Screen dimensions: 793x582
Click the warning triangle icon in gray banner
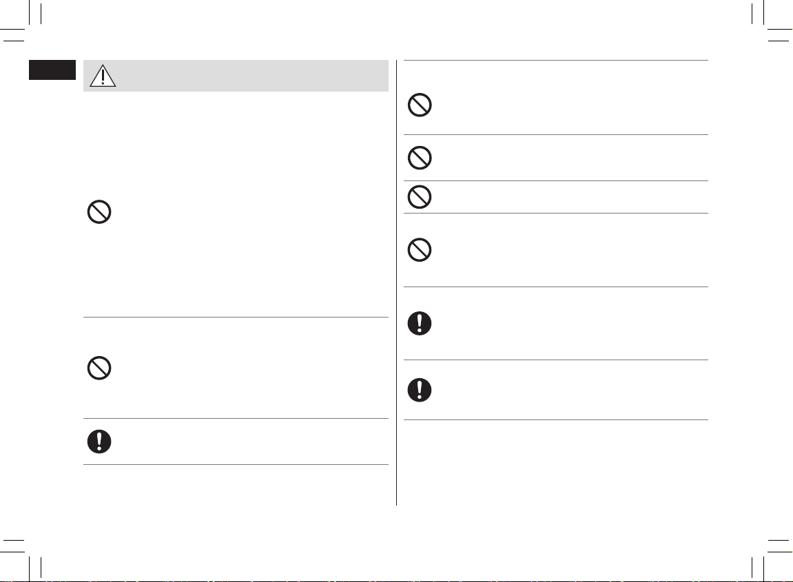click(x=103, y=76)
